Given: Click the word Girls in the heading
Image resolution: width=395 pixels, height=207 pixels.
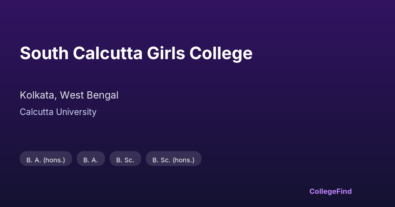Looking at the screenshot, I should coord(166,53).
